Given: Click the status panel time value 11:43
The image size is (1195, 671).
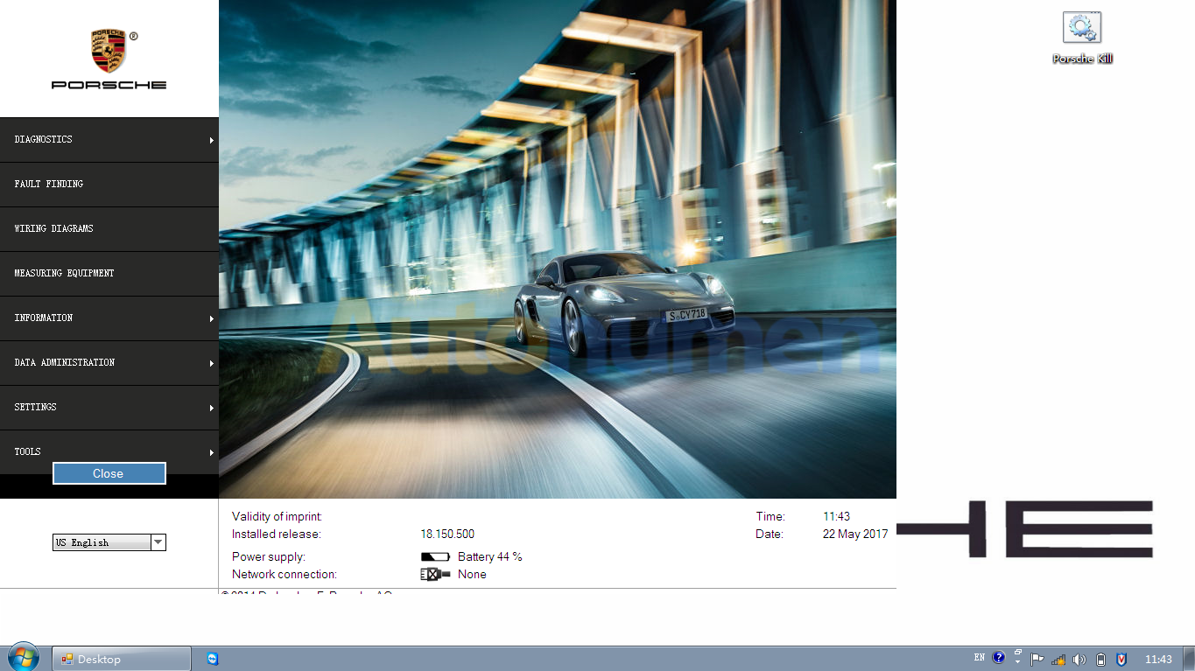Looking at the screenshot, I should [836, 517].
